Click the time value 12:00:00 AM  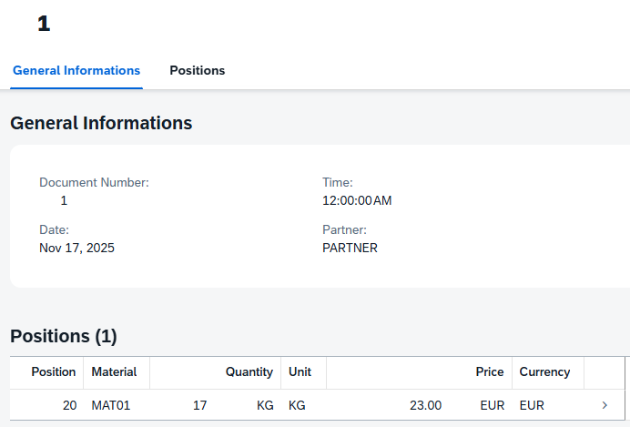tap(357, 200)
